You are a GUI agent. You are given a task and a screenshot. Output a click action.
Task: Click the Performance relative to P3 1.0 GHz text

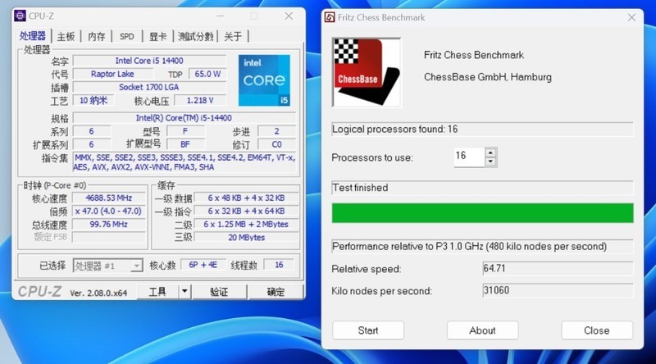(x=469, y=247)
